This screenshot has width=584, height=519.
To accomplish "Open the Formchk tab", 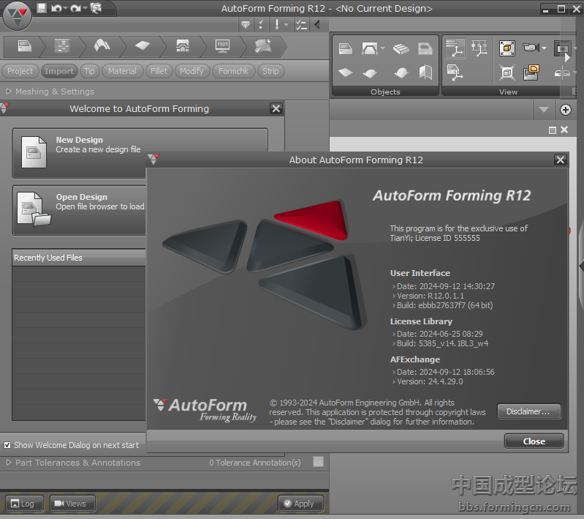I will [233, 71].
